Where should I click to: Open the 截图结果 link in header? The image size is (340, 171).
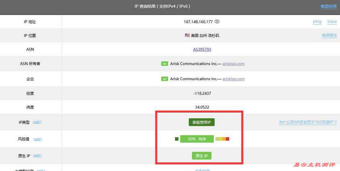[329, 6]
